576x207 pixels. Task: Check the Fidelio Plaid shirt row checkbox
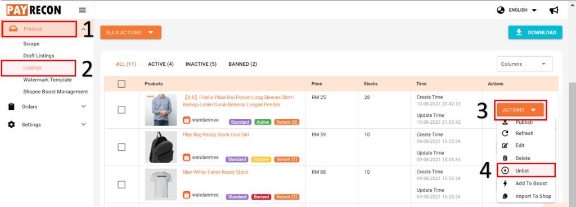pyautogui.click(x=121, y=110)
